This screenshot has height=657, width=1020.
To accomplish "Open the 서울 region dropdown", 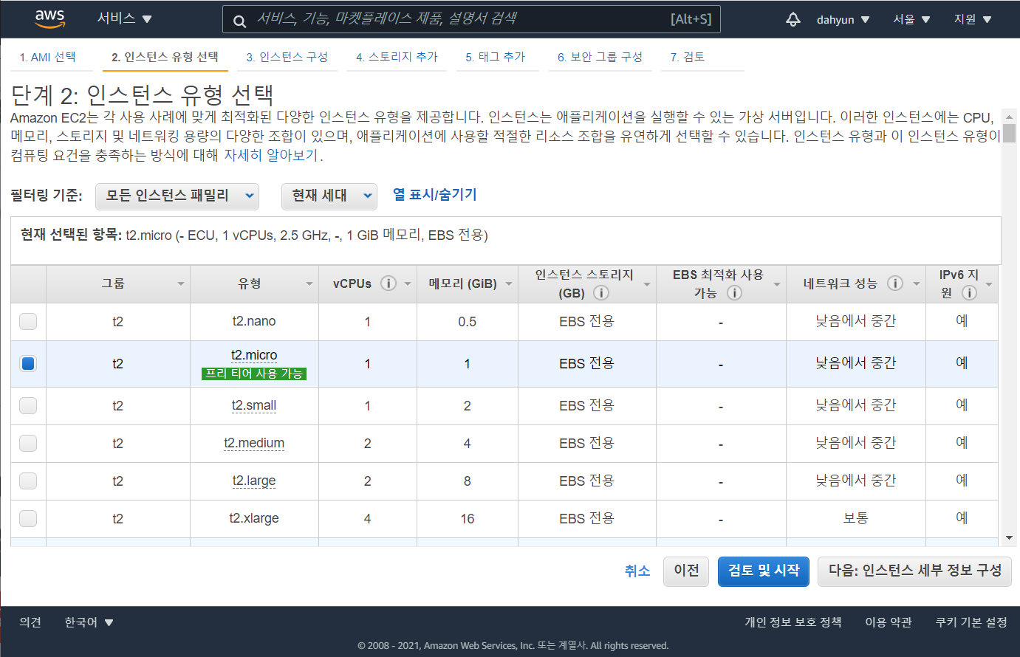I will click(911, 20).
